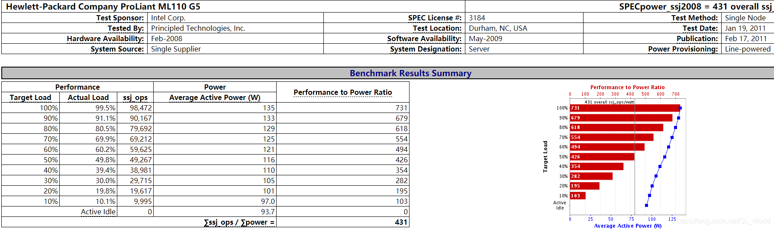Click the chart's Performance to Power Ratio title

click(x=627, y=87)
